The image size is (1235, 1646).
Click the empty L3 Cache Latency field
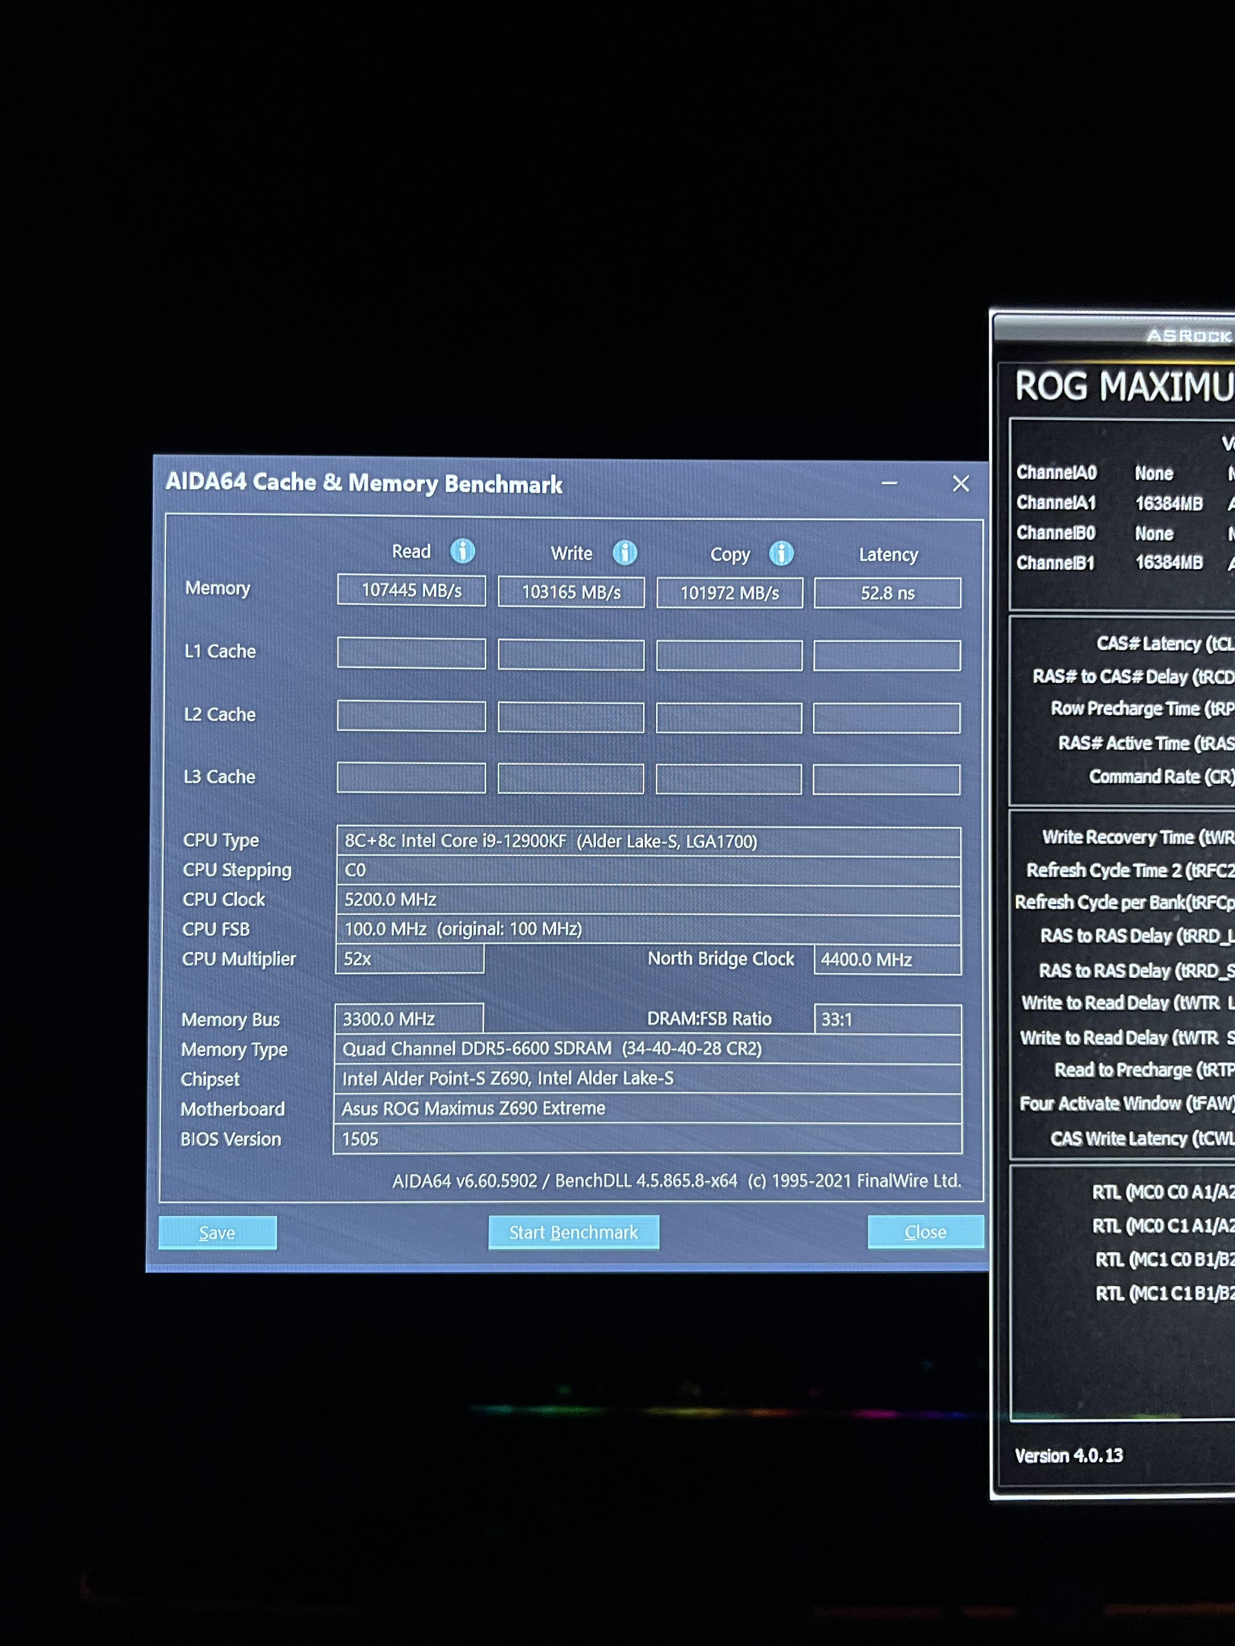(x=886, y=779)
